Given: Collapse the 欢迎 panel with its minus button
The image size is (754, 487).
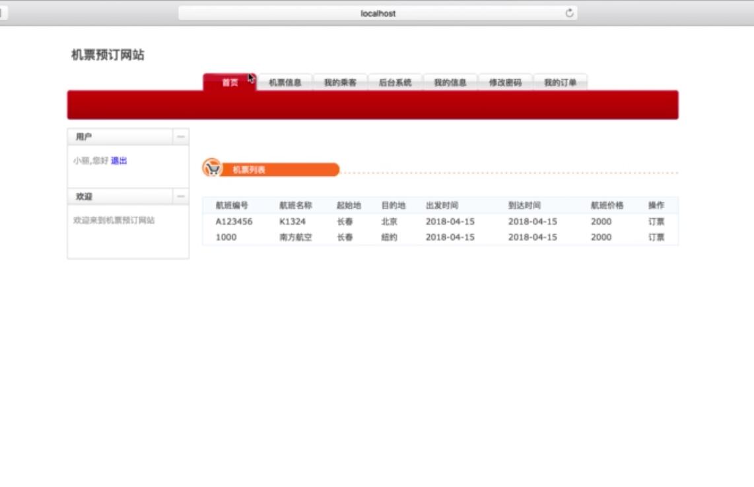Looking at the screenshot, I should [181, 196].
